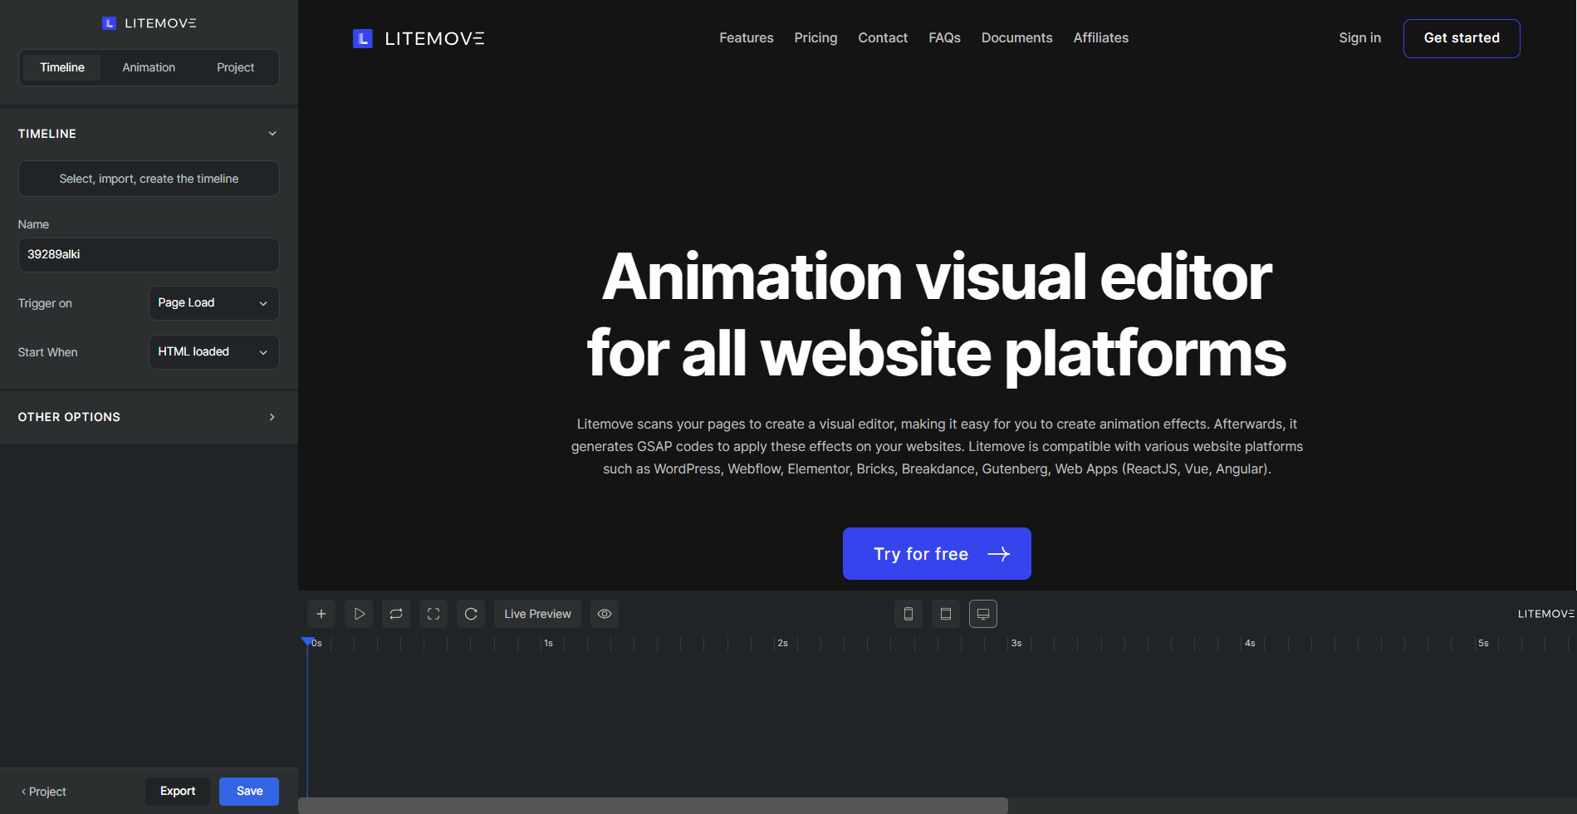Enable the loop repeat icon

[396, 613]
